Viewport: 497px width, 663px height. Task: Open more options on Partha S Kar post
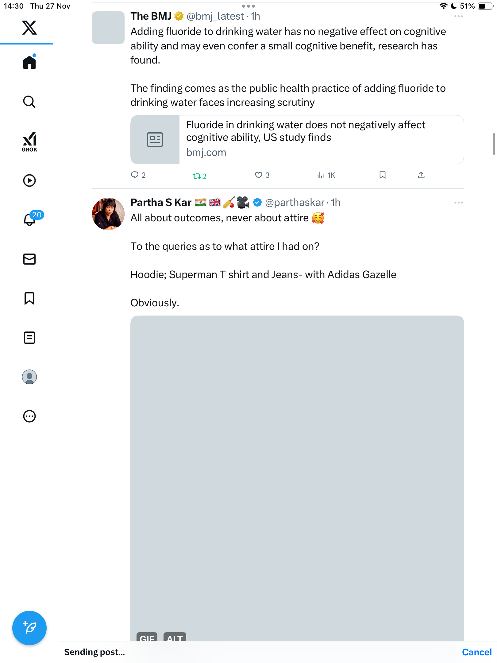tap(458, 203)
